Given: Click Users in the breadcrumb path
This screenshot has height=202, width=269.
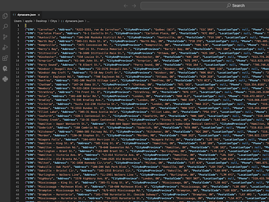Looking at the screenshot, I should pos(18,21).
